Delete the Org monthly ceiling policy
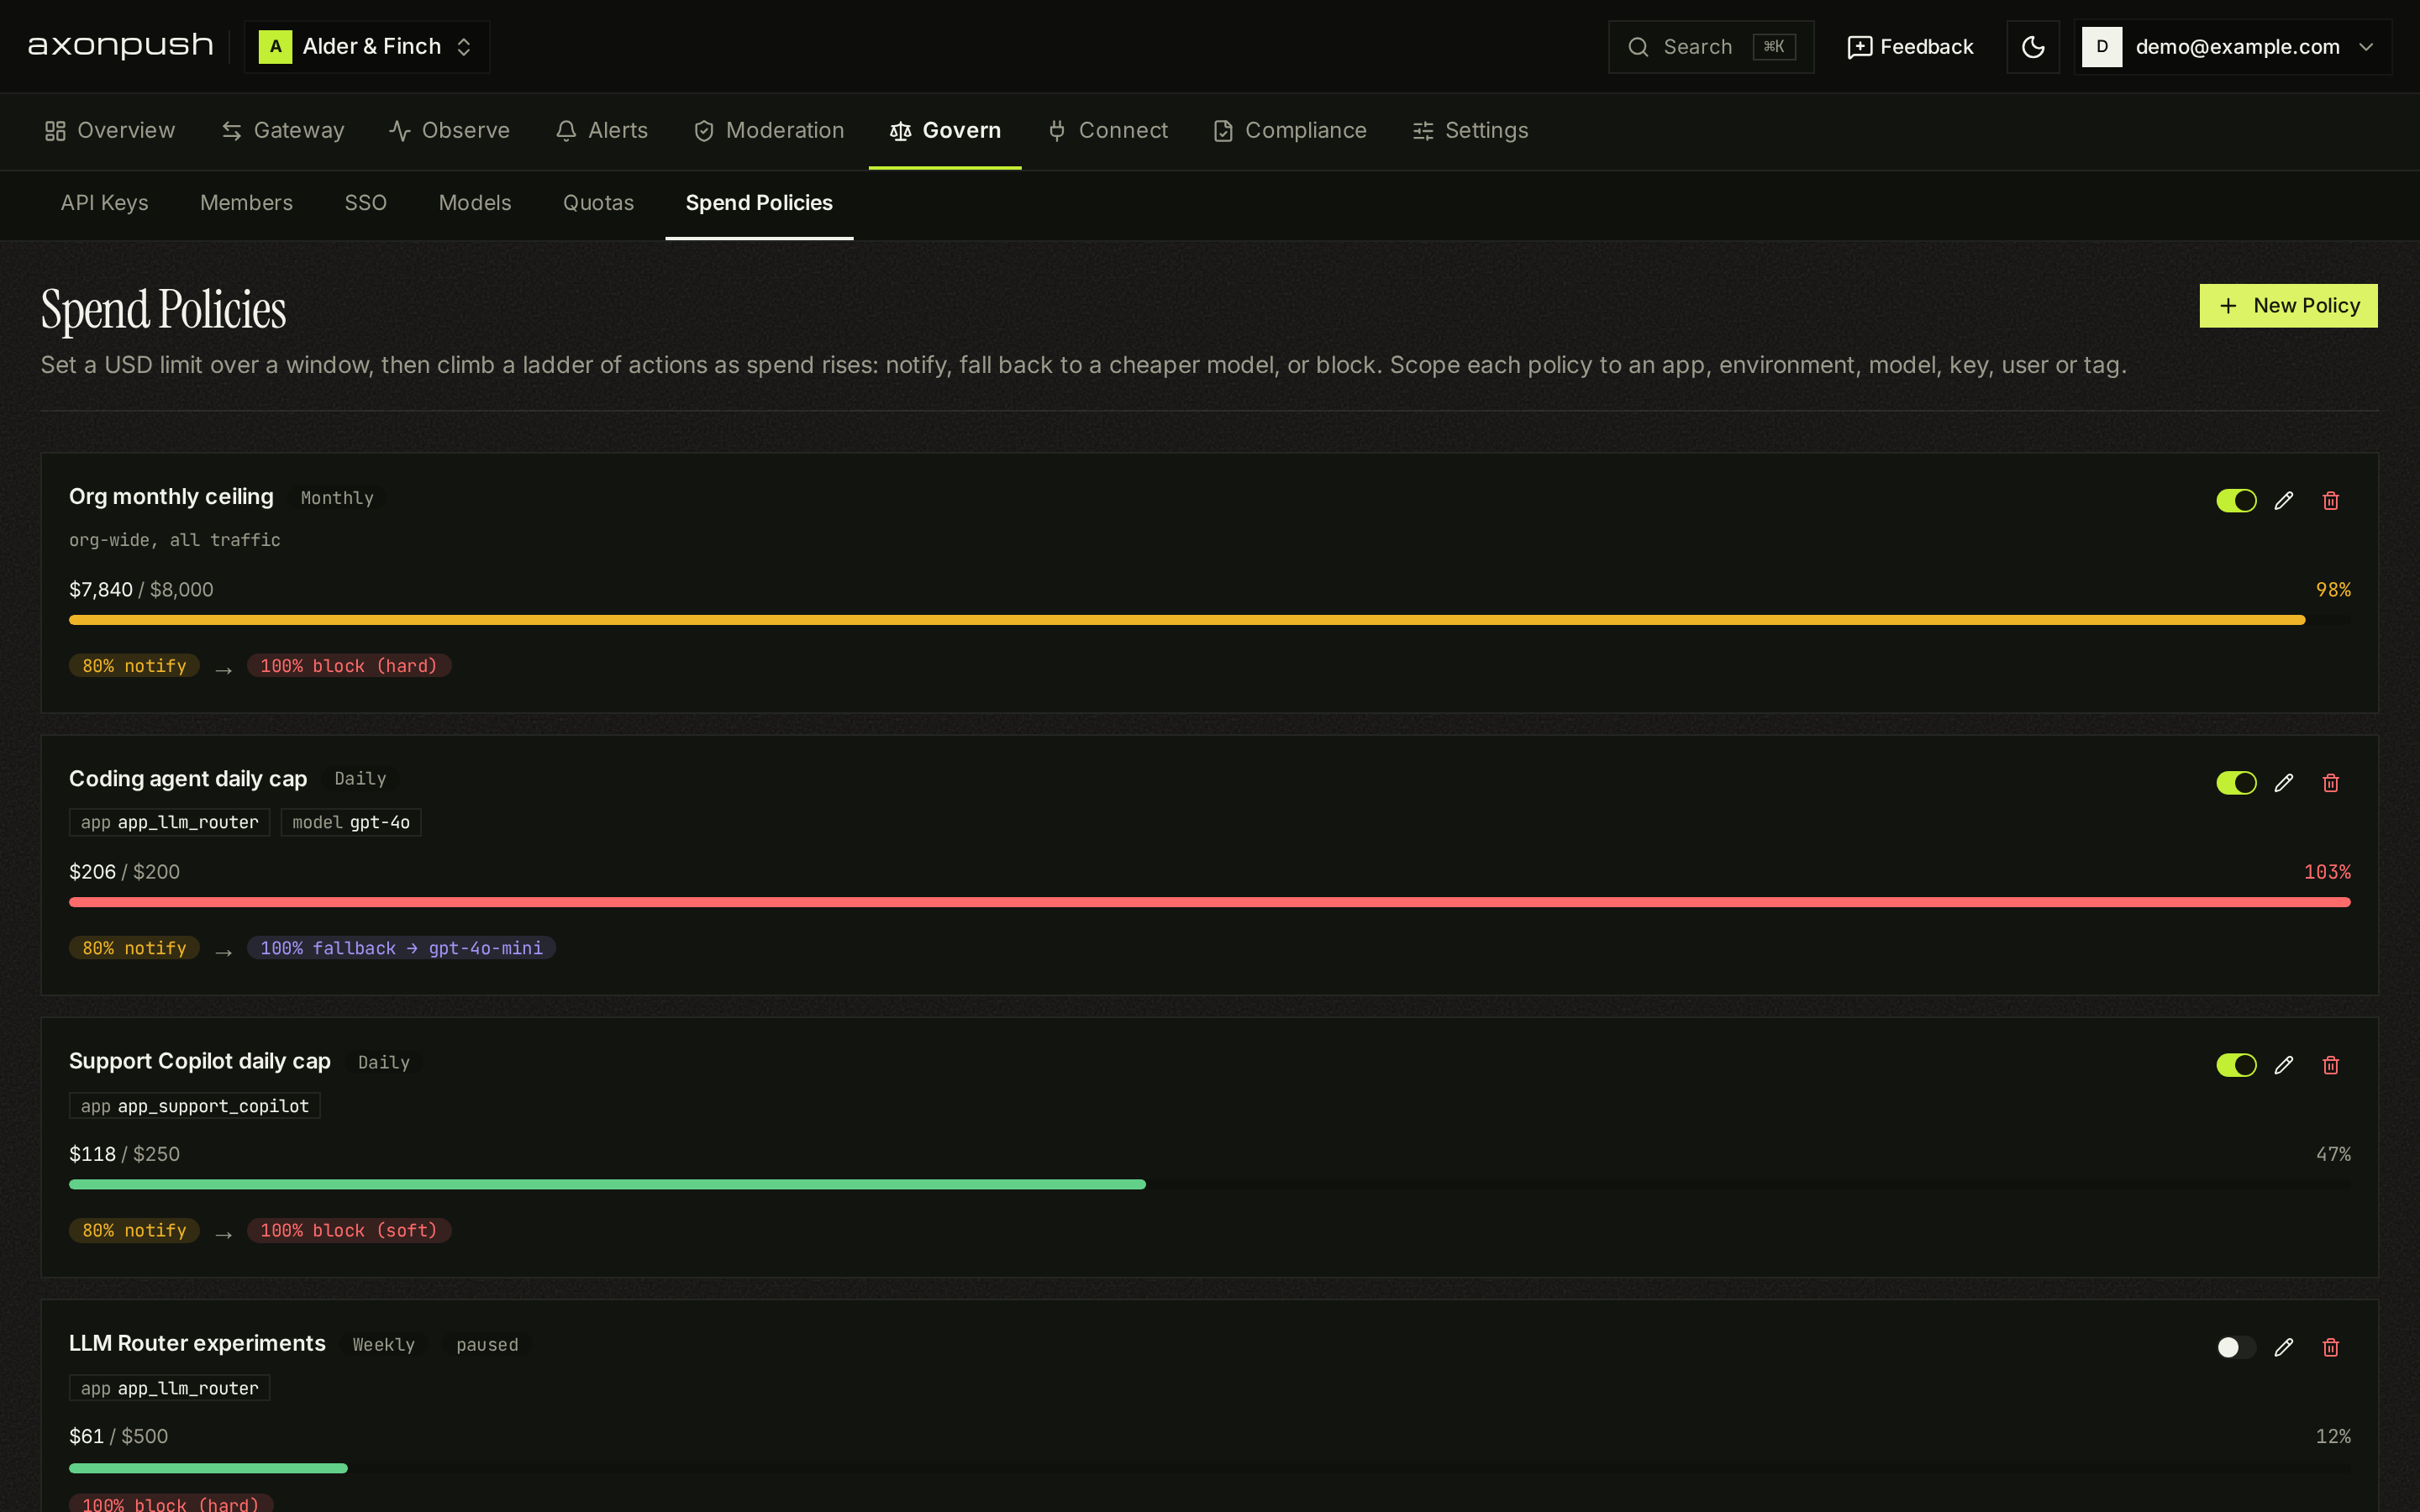This screenshot has width=2420, height=1512. pos(2330,501)
